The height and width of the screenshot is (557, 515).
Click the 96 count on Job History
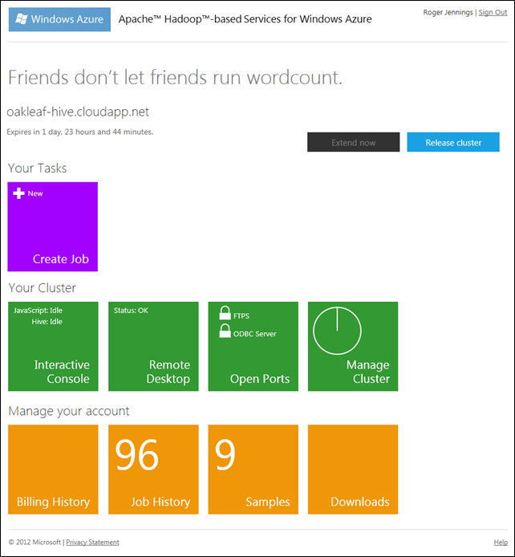137,454
